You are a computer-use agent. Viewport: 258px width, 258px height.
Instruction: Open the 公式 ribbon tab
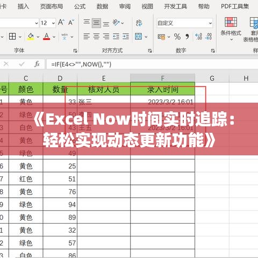click(80, 6)
